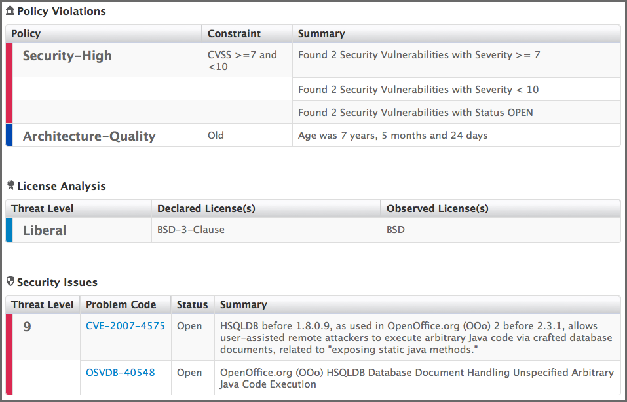
Task: Select the Security-High policy row
Action: pyautogui.click(x=67, y=56)
